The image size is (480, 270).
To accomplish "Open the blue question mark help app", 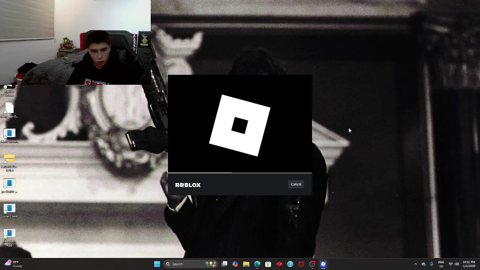I will click(x=290, y=264).
